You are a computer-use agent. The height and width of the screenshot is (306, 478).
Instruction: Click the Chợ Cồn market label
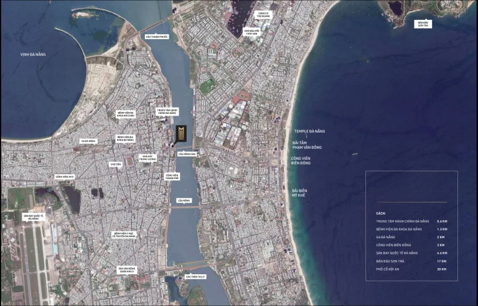[115, 165]
